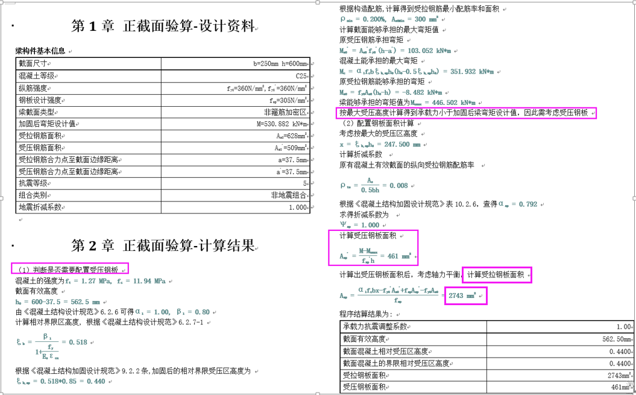Click the '受压钢筋合力点至截面边缘距离' row label
This screenshot has width=636, height=395.
pyautogui.click(x=68, y=171)
